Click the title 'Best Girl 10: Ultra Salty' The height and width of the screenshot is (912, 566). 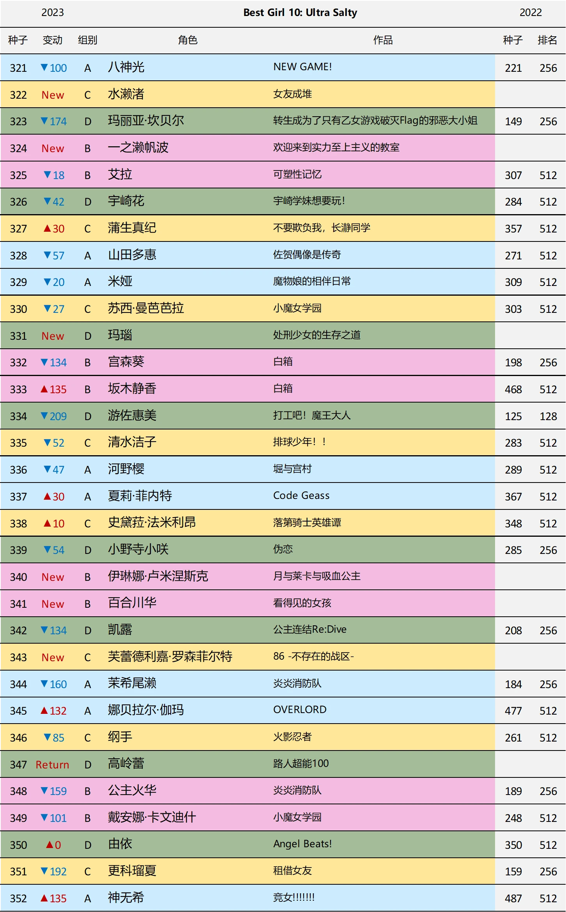[x=300, y=13]
